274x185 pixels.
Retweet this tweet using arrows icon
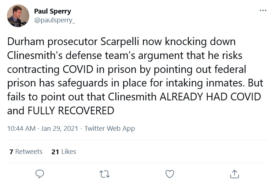[105, 174]
